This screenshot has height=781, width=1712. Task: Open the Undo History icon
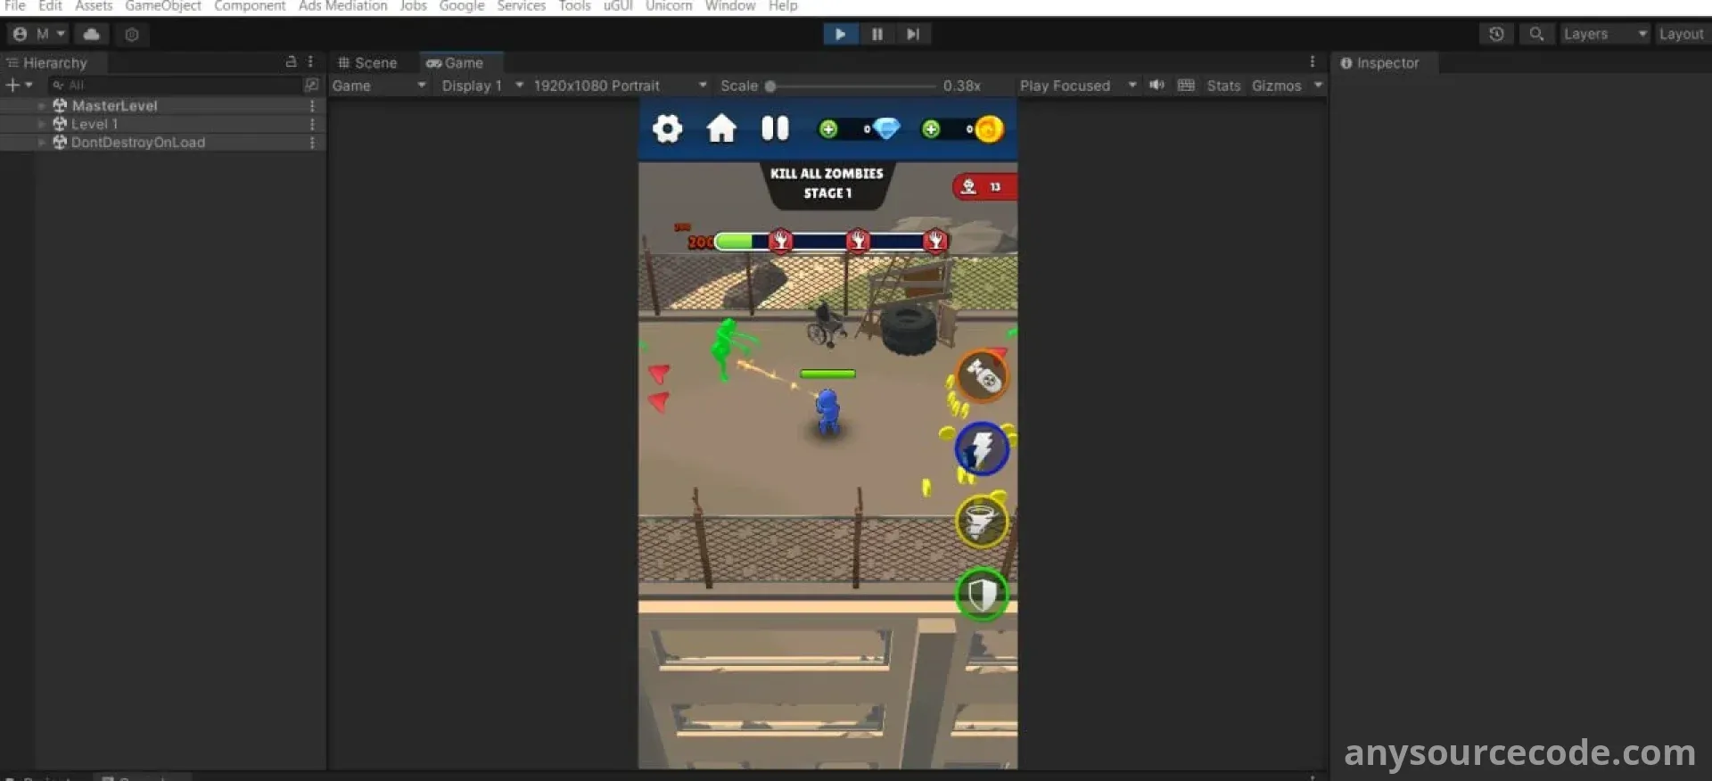(x=1496, y=34)
